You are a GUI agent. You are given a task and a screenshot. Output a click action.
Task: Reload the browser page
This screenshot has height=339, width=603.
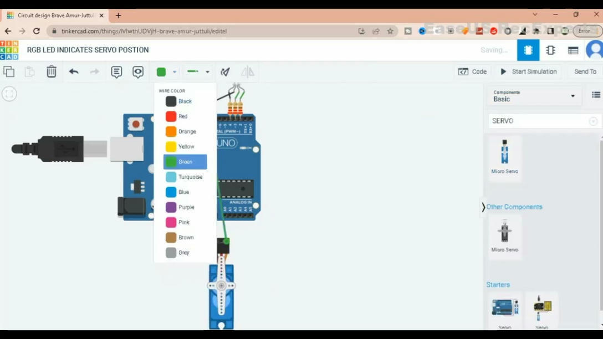(x=37, y=31)
